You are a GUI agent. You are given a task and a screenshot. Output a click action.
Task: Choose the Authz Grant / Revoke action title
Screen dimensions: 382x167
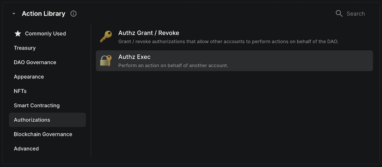click(x=149, y=33)
